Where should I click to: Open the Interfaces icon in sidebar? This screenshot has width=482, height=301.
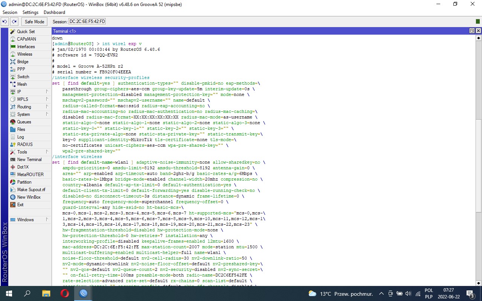click(13, 47)
